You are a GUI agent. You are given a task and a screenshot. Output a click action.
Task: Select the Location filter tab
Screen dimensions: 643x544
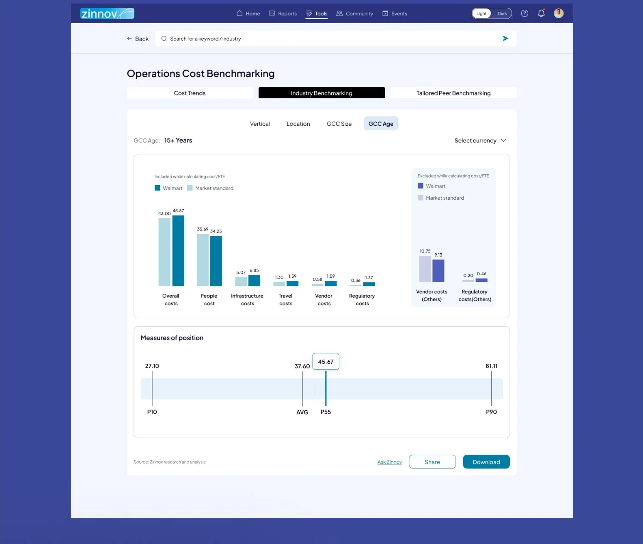click(x=298, y=124)
